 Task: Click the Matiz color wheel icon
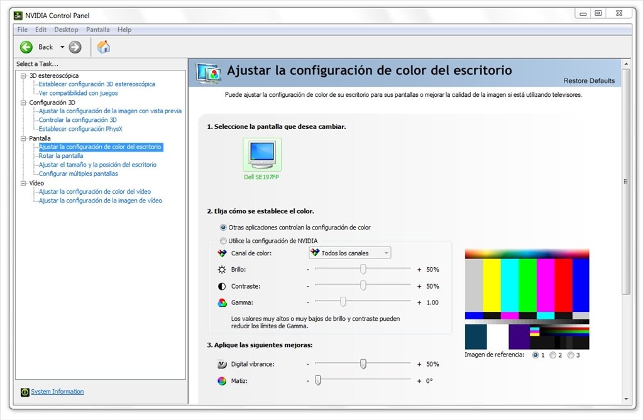(x=222, y=381)
